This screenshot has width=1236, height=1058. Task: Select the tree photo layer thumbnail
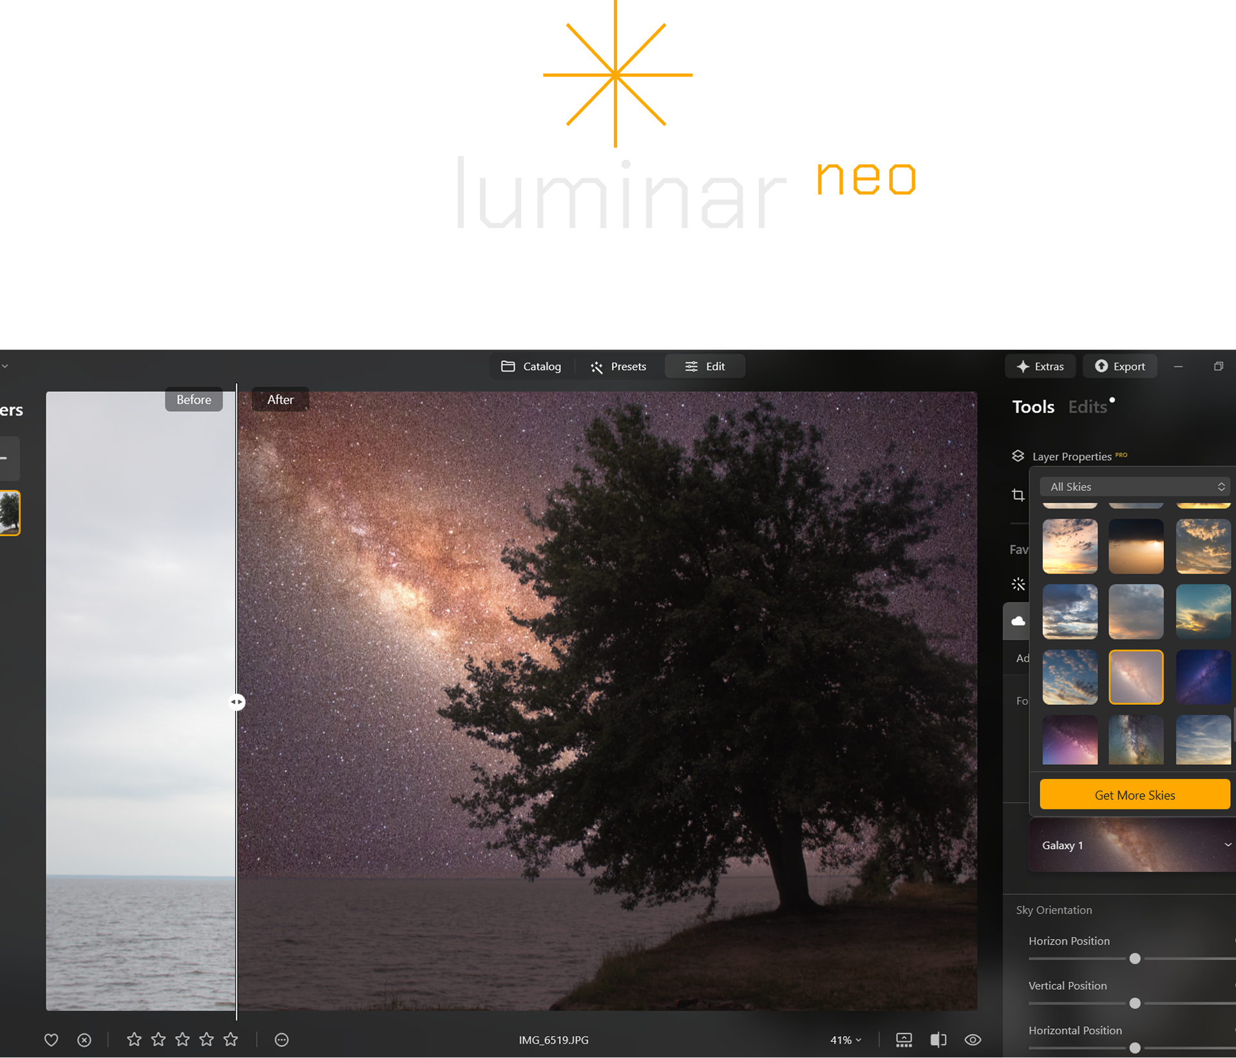[10, 513]
